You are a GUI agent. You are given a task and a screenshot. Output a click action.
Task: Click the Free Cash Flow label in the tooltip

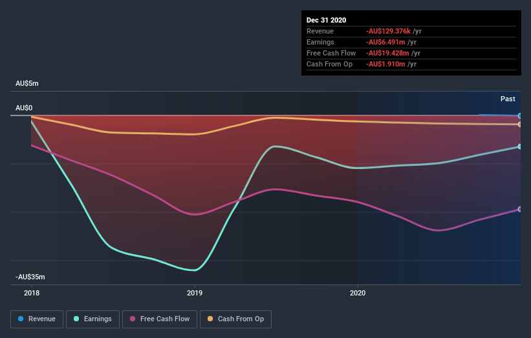click(x=331, y=53)
